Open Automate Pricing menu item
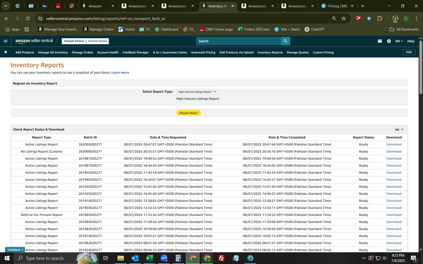This screenshot has height=264, width=423. point(203,53)
